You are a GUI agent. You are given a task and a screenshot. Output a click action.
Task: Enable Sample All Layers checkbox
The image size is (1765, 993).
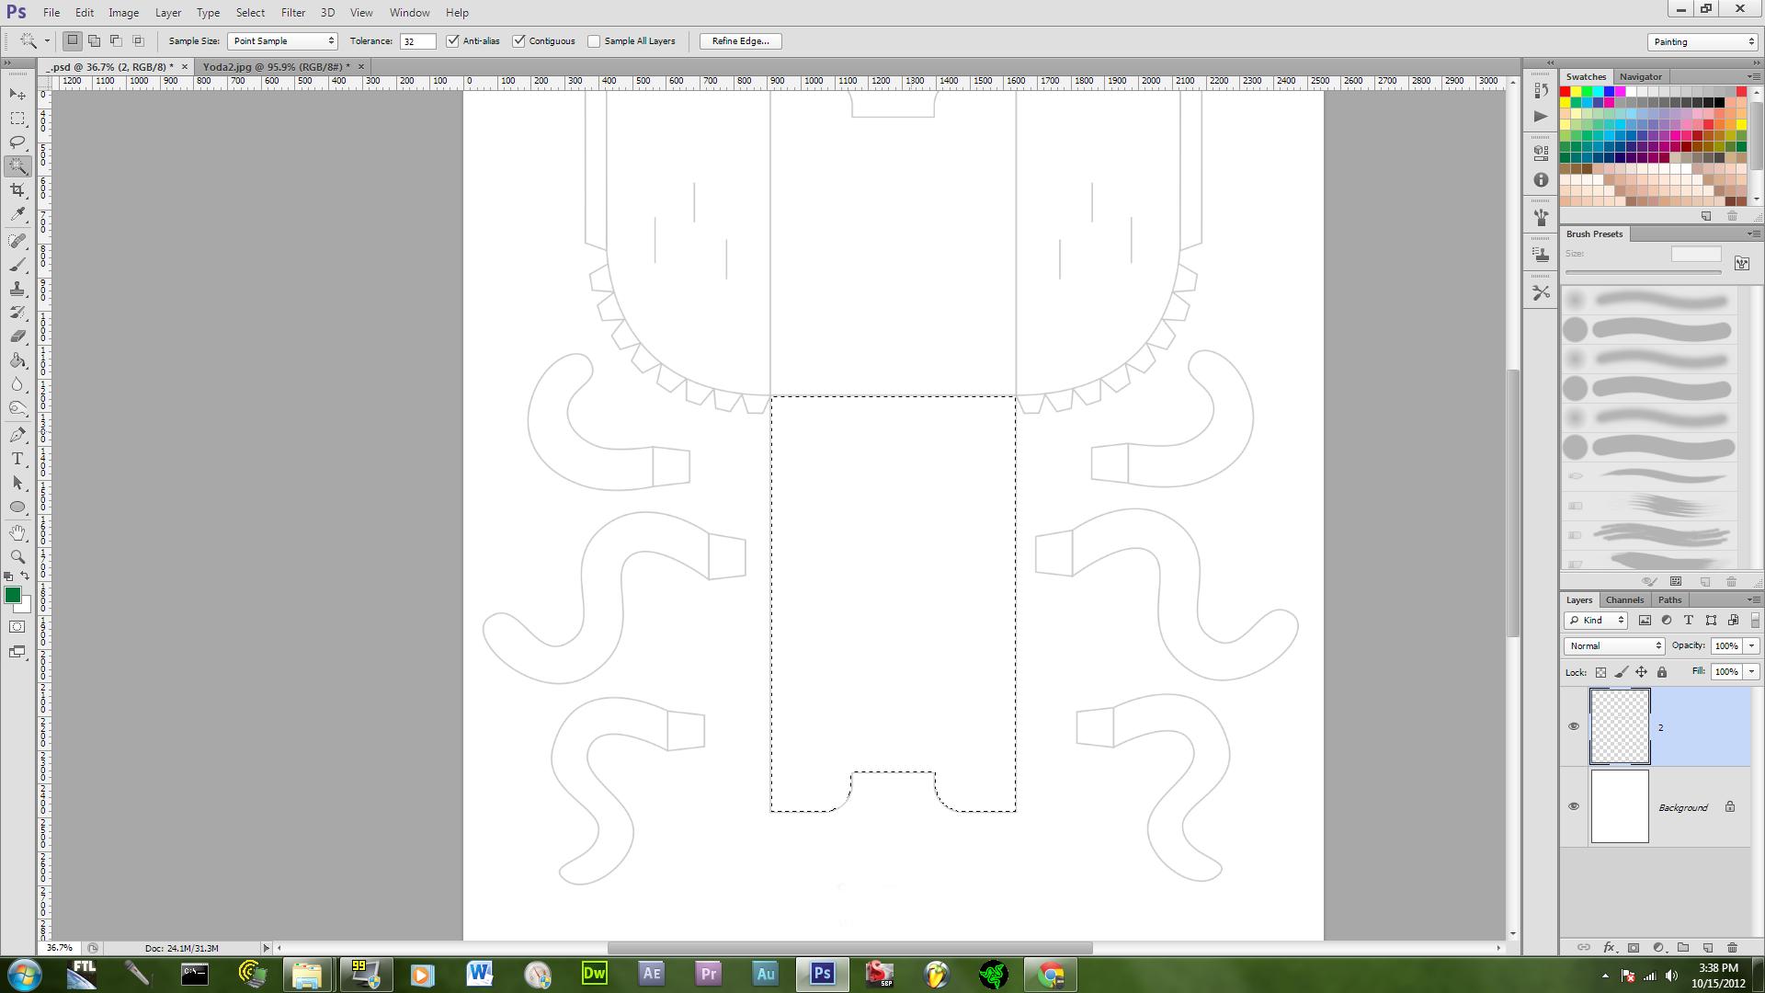coord(594,40)
